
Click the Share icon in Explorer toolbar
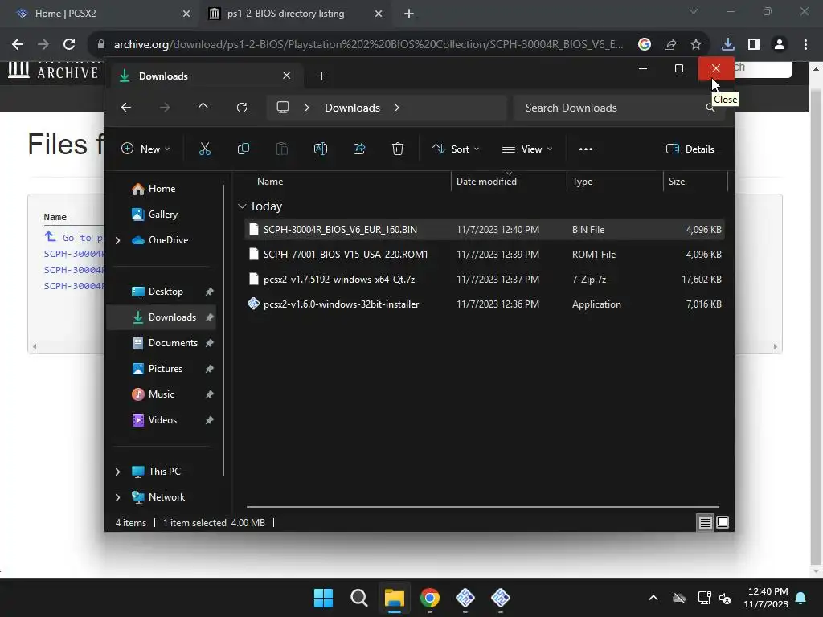[359, 149]
